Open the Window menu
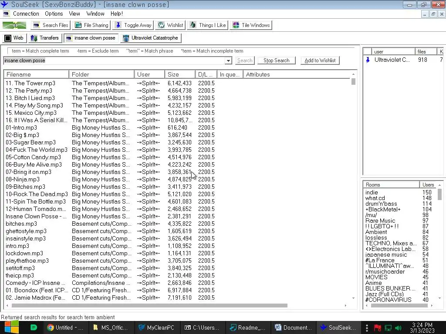Viewport: 446px width, 334px height. [95, 13]
